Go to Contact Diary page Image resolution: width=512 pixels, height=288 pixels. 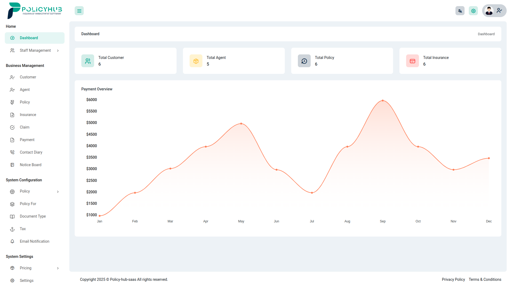coord(31,152)
